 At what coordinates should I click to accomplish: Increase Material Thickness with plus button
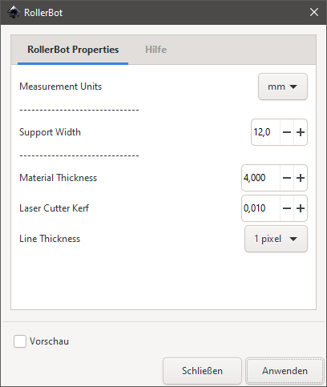pyautogui.click(x=301, y=178)
